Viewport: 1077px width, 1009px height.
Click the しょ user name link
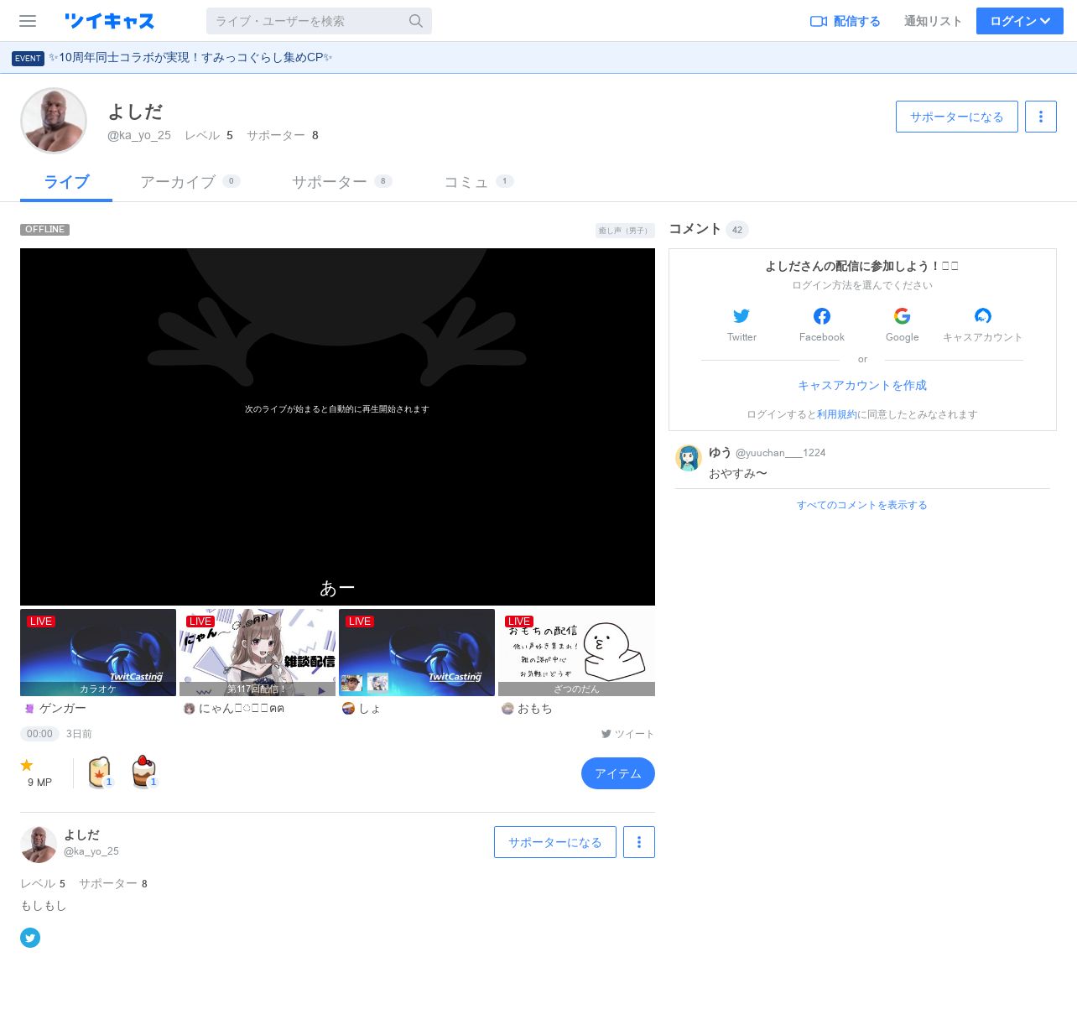point(370,709)
